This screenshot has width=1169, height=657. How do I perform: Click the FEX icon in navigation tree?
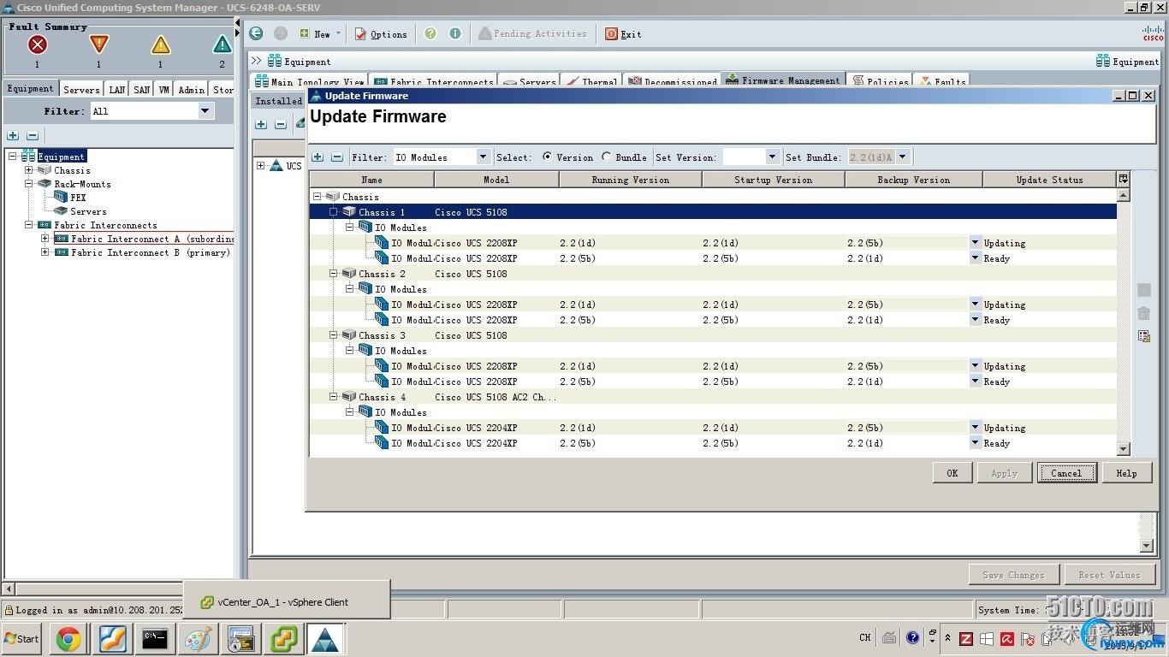tap(61, 197)
